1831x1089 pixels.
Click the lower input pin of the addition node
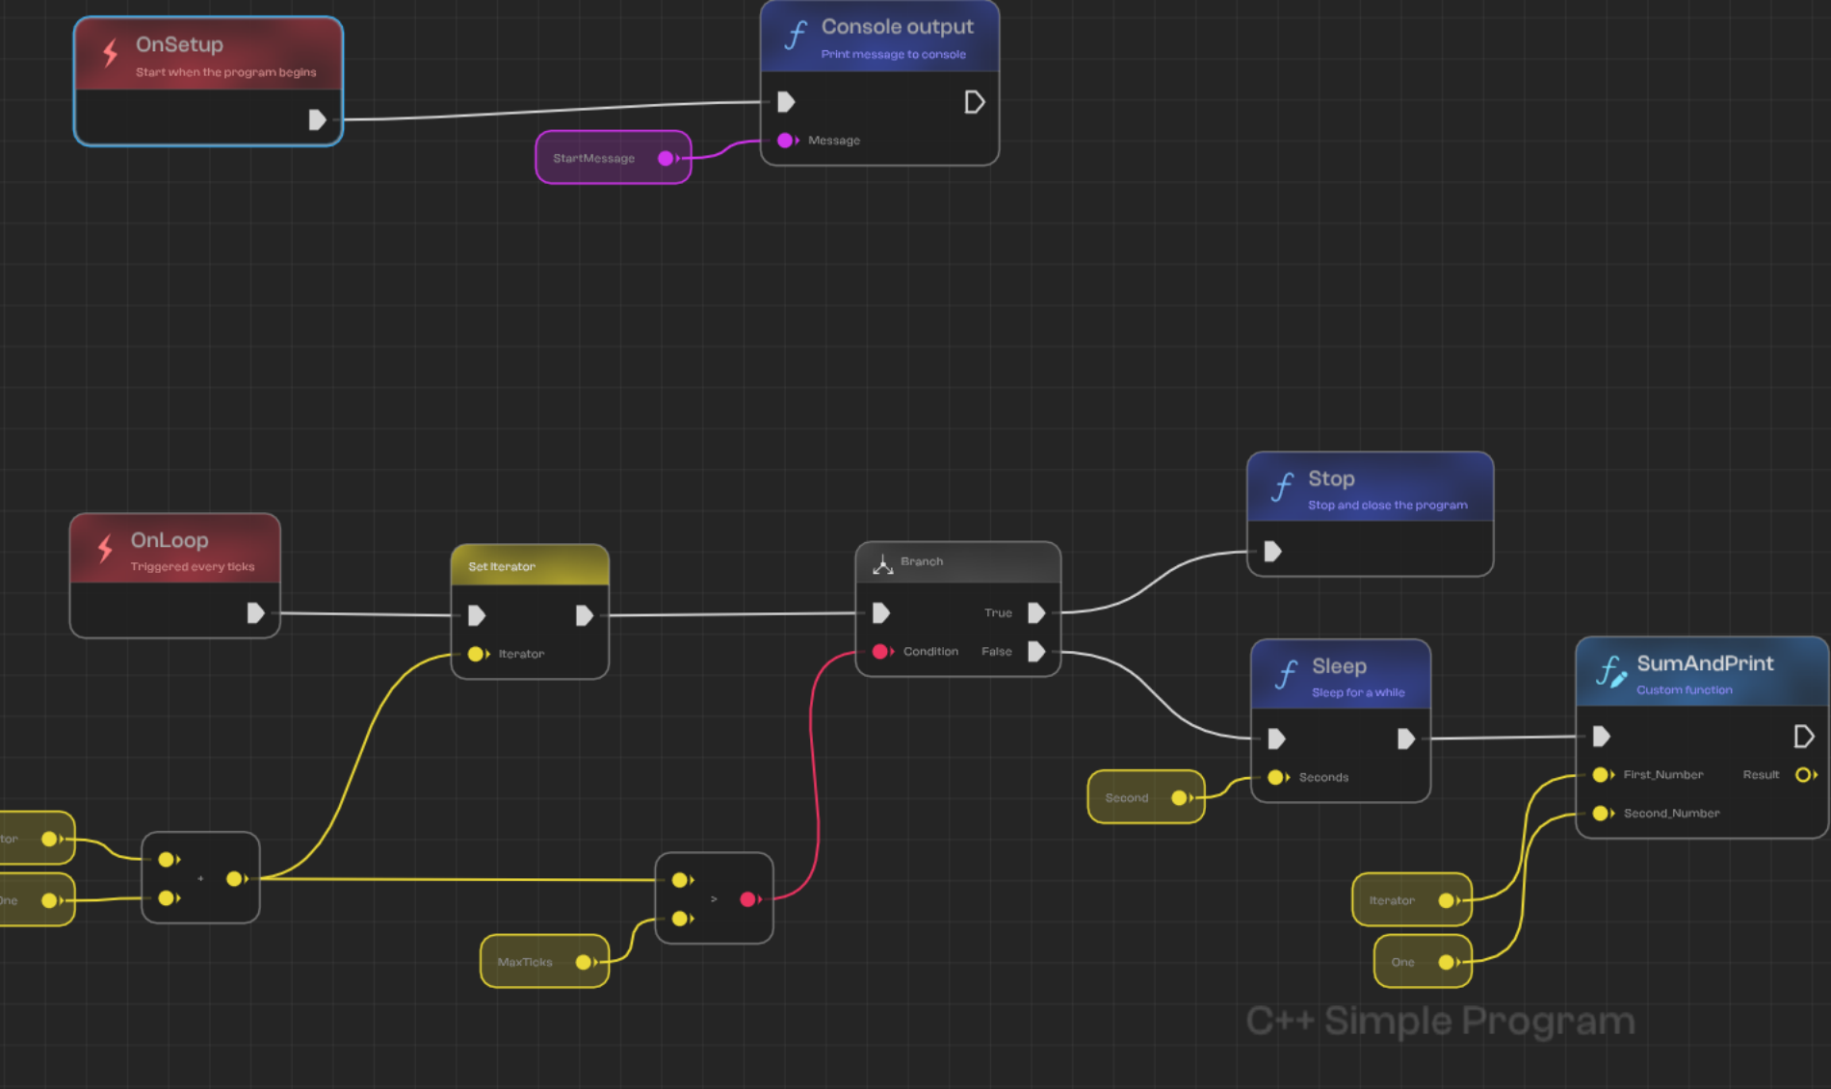coord(168,898)
